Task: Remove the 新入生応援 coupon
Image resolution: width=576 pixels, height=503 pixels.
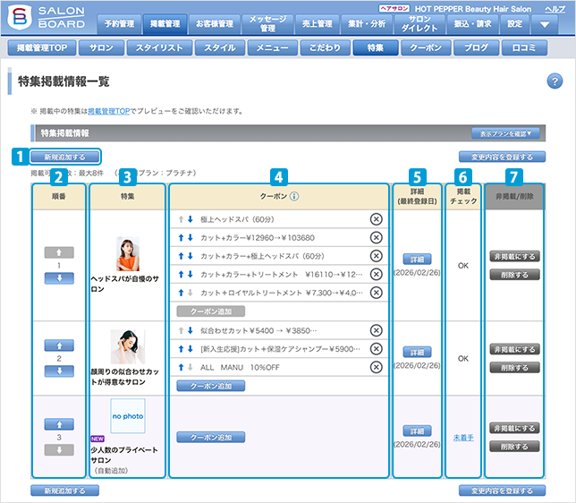Action: coord(377,348)
